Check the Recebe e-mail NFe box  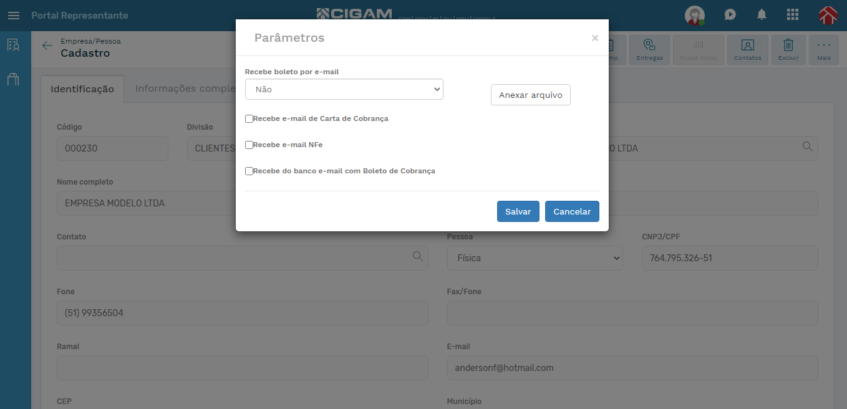249,145
